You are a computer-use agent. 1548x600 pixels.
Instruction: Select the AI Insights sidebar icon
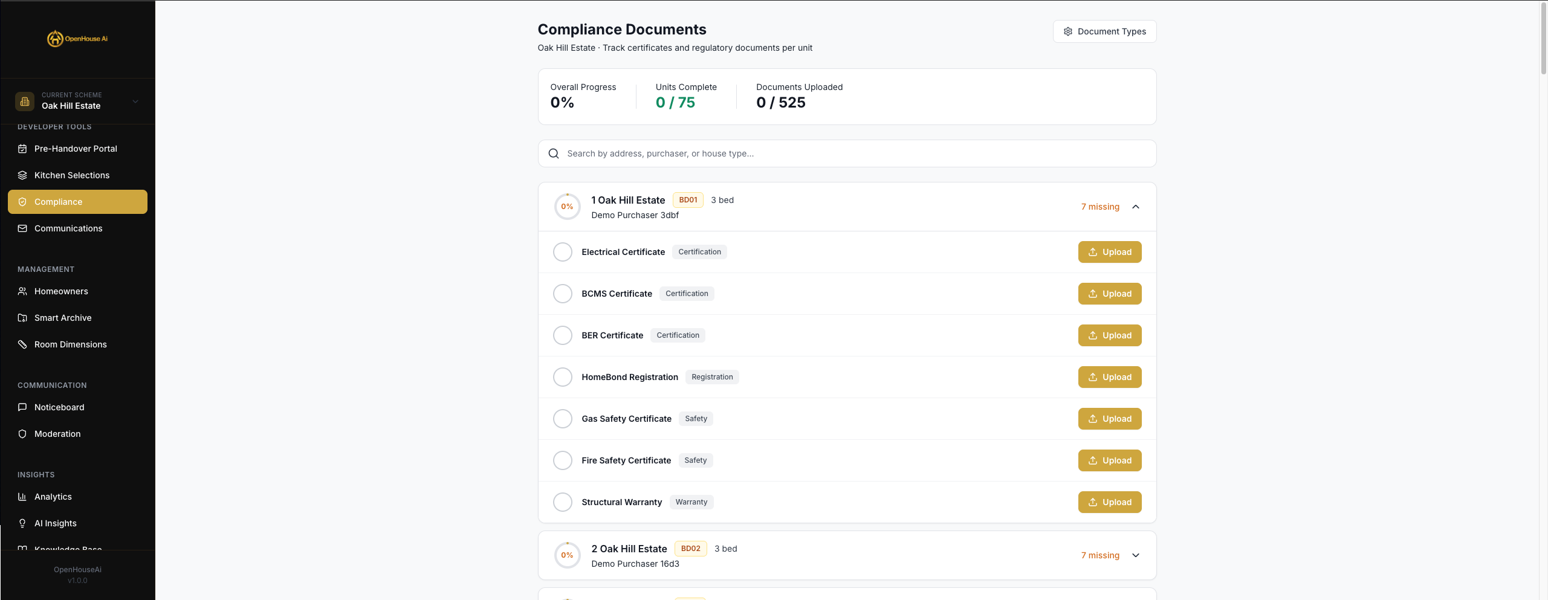tap(22, 523)
